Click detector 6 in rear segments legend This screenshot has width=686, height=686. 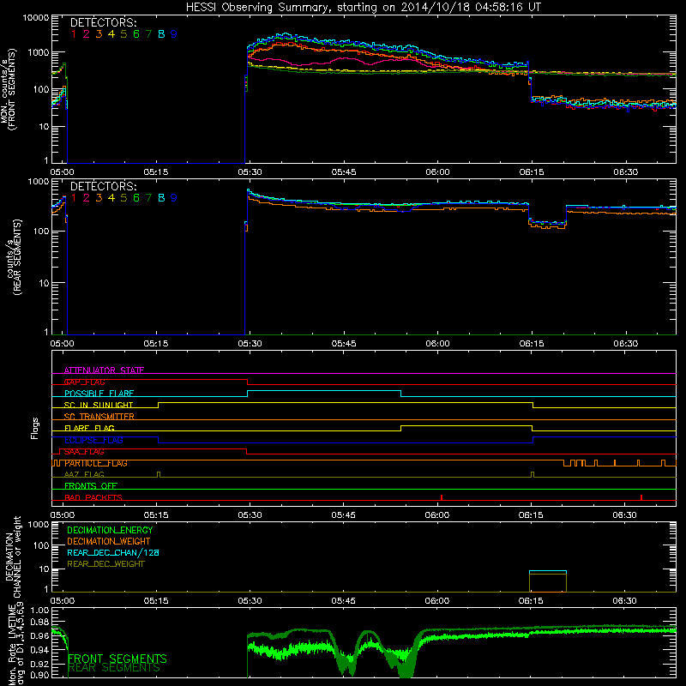pos(136,198)
